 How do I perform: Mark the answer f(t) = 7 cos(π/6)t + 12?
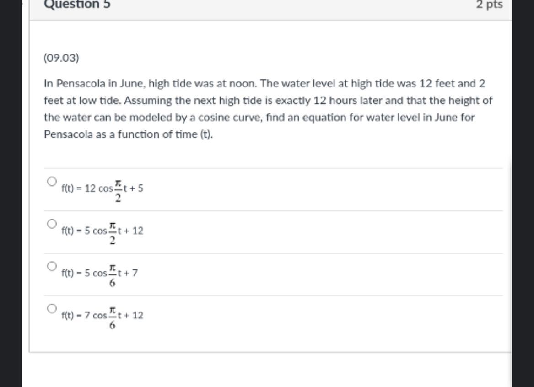pos(51,307)
